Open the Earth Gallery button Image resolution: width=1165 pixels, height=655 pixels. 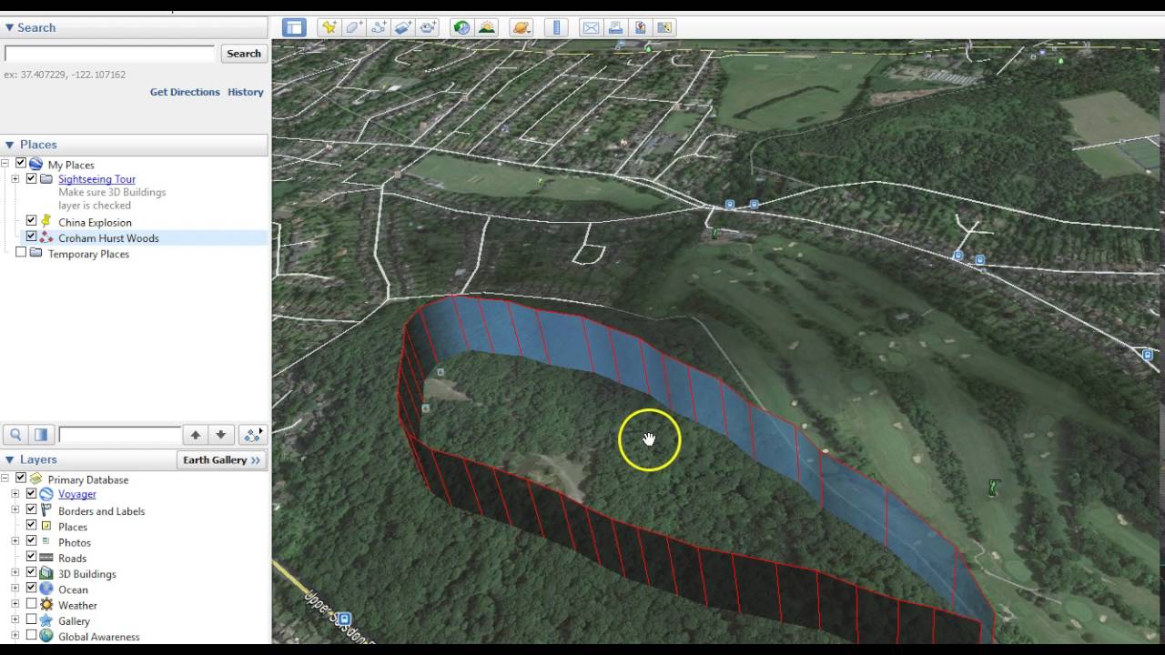221,460
